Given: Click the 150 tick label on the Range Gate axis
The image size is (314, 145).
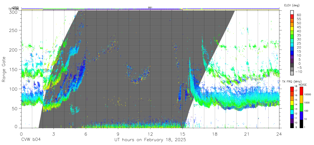Looking at the screenshot, I should click(x=14, y=69).
